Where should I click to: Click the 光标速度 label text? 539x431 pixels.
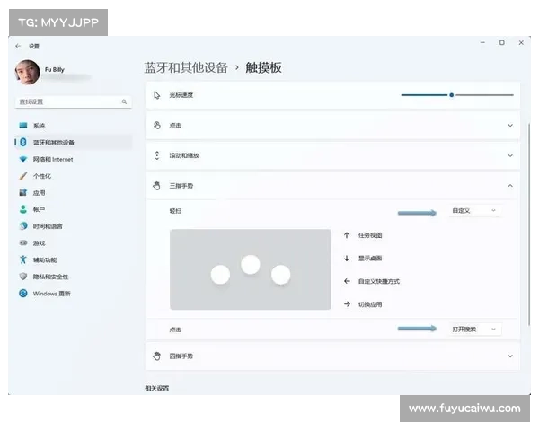coord(181,95)
